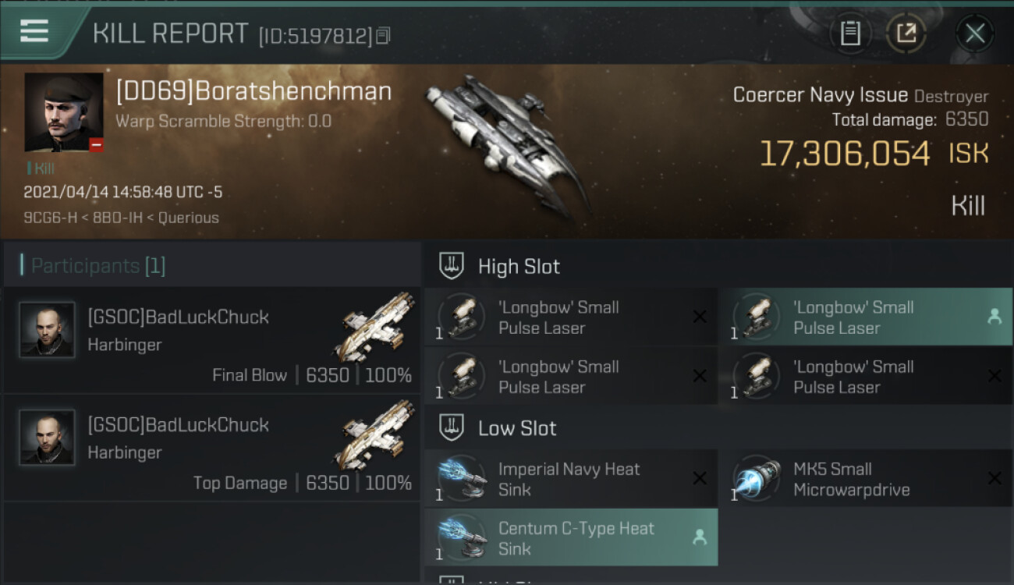This screenshot has height=585, width=1014.
Task: Select the Participants [1] tab
Action: coord(98,266)
